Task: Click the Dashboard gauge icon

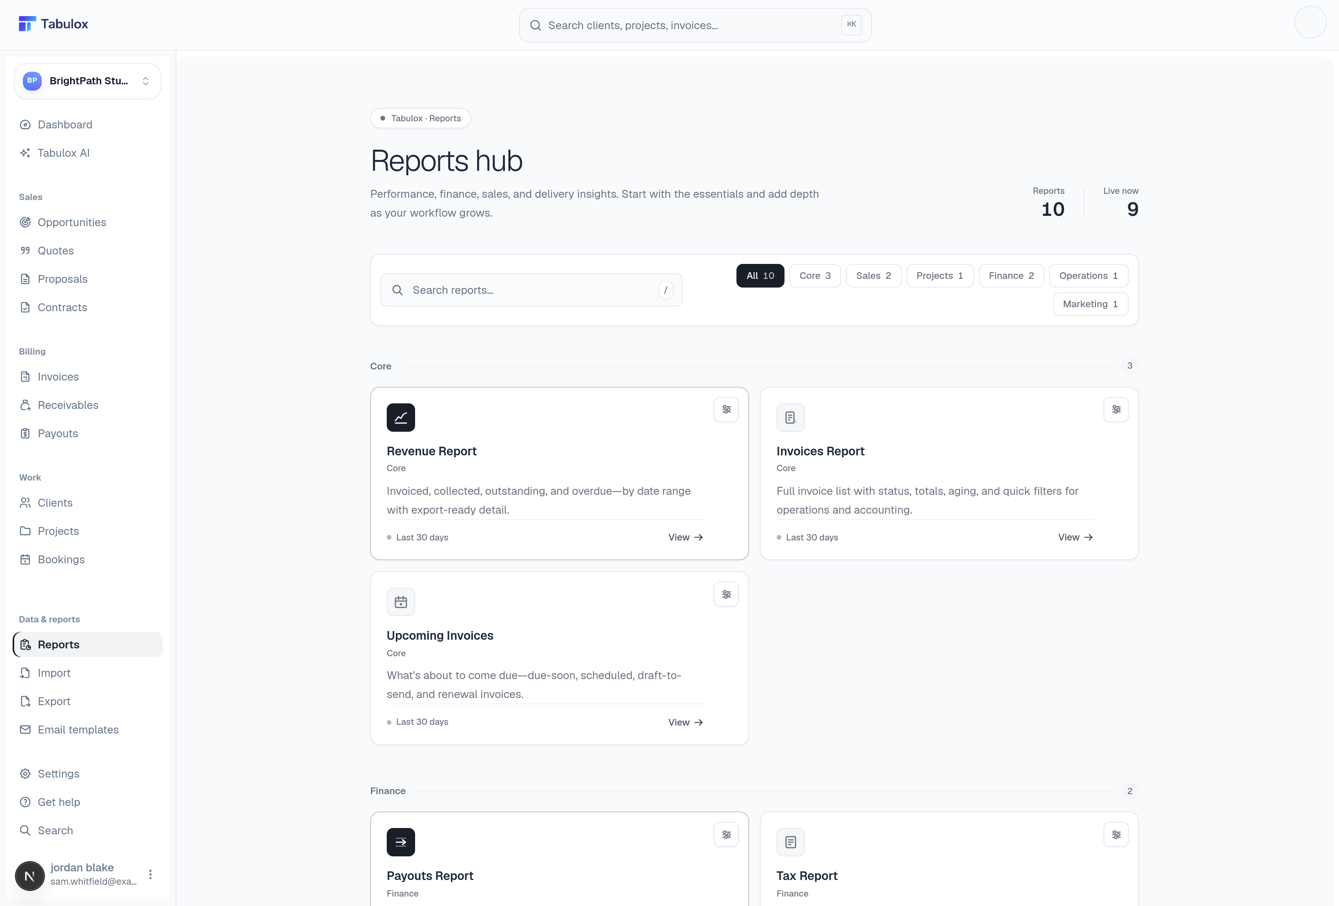Action: click(25, 124)
